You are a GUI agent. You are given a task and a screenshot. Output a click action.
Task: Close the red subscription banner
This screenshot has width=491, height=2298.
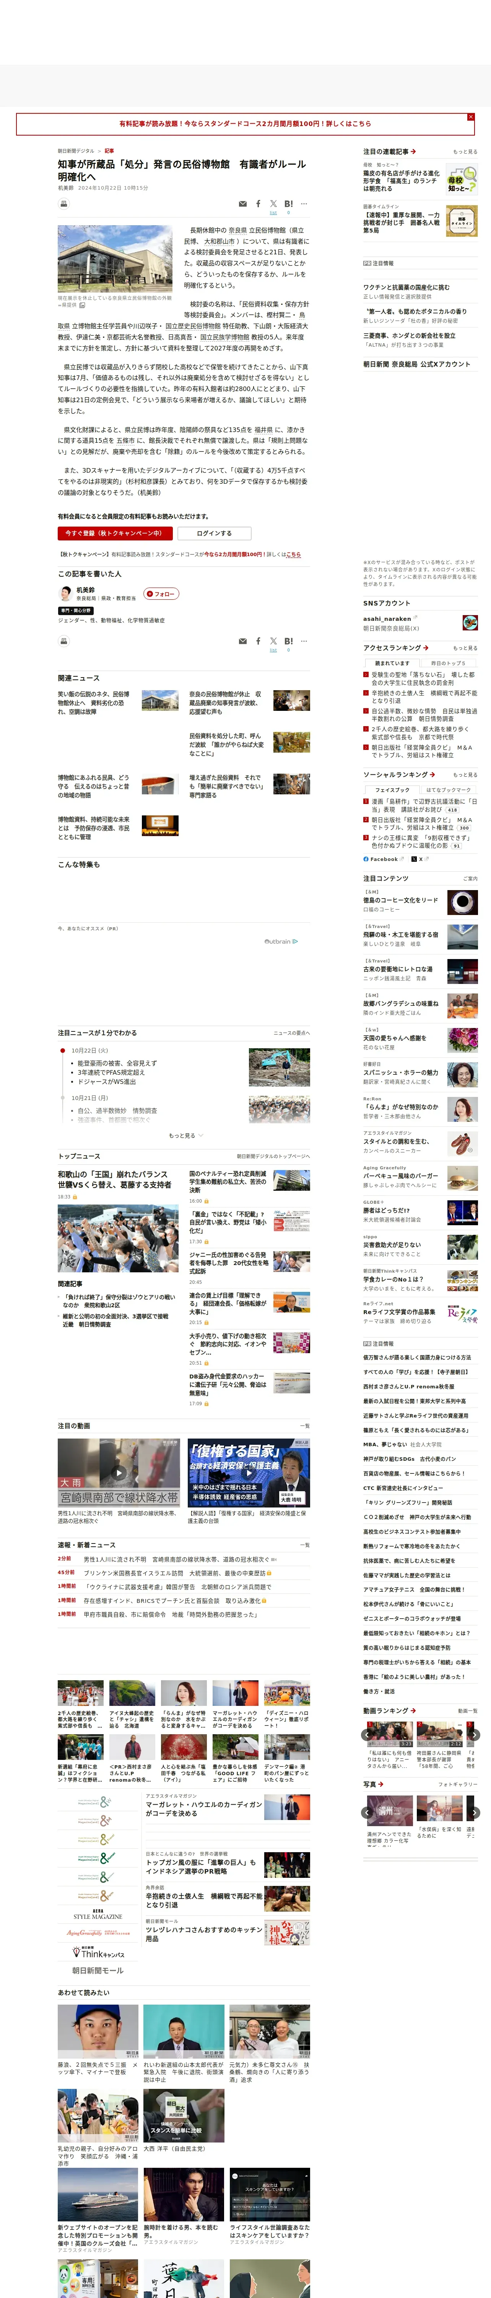coord(470,117)
